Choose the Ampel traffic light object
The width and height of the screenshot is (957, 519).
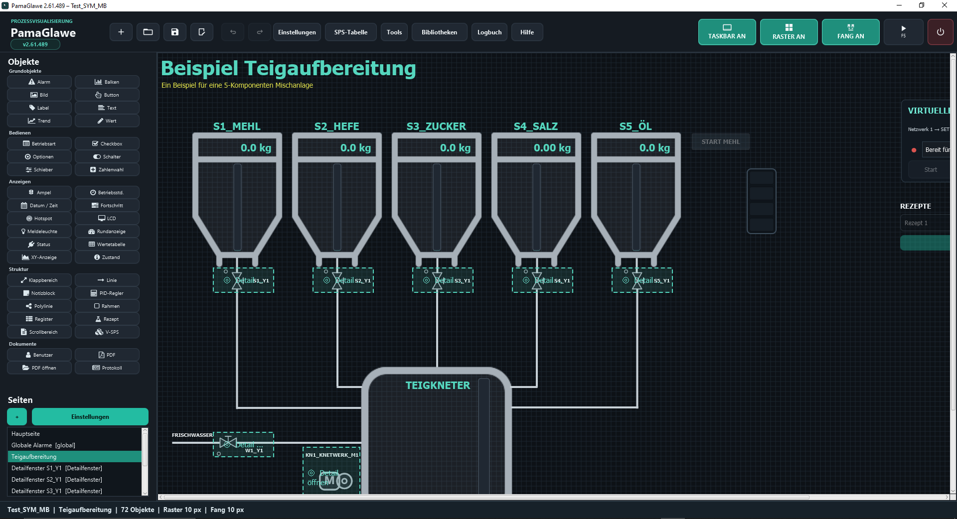tap(39, 192)
